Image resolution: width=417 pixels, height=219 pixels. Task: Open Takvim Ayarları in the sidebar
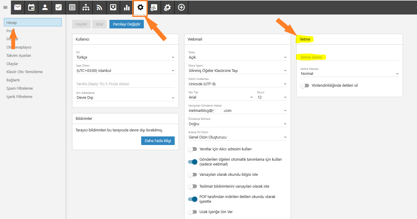click(x=19, y=56)
